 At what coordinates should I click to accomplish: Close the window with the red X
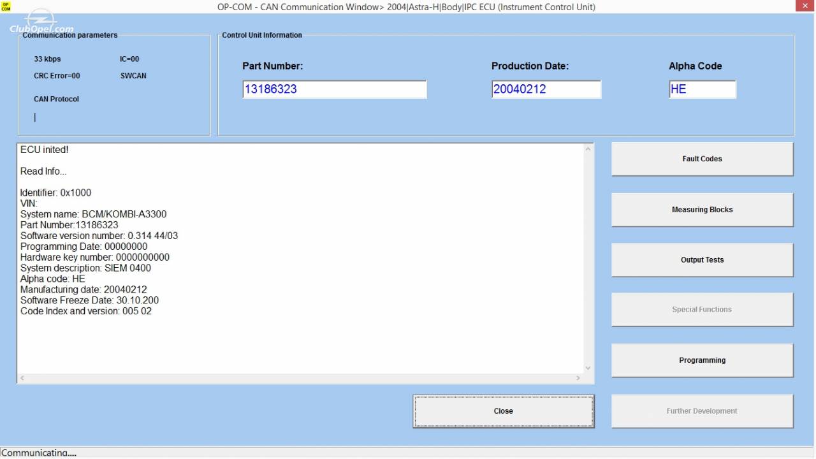click(x=805, y=6)
